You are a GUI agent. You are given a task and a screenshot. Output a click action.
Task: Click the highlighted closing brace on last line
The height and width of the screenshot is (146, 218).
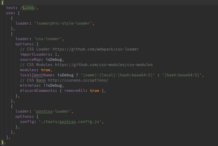pos(3,142)
